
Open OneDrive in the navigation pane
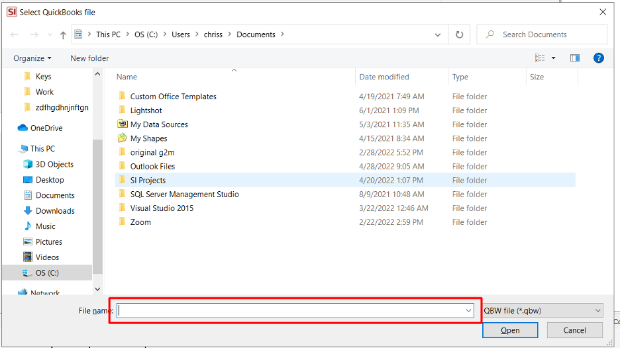tap(46, 128)
